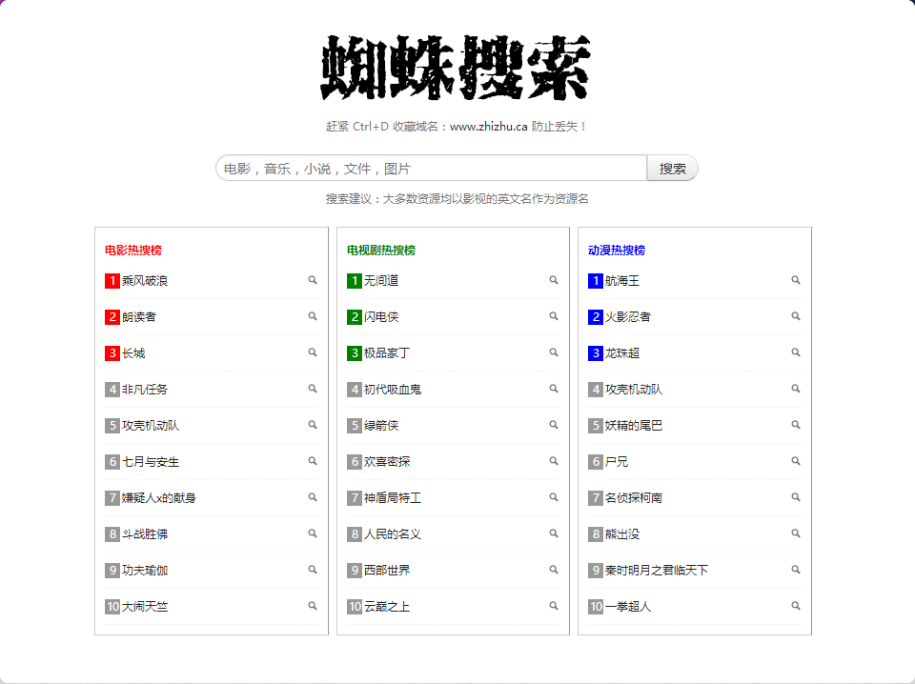Click the search icon next to 大闹天竺
This screenshot has width=915, height=684.
click(x=312, y=606)
